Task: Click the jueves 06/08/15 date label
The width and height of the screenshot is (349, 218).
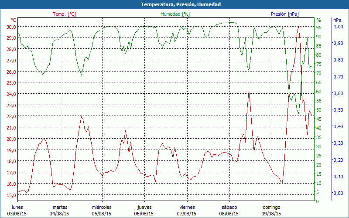Action: point(144,211)
